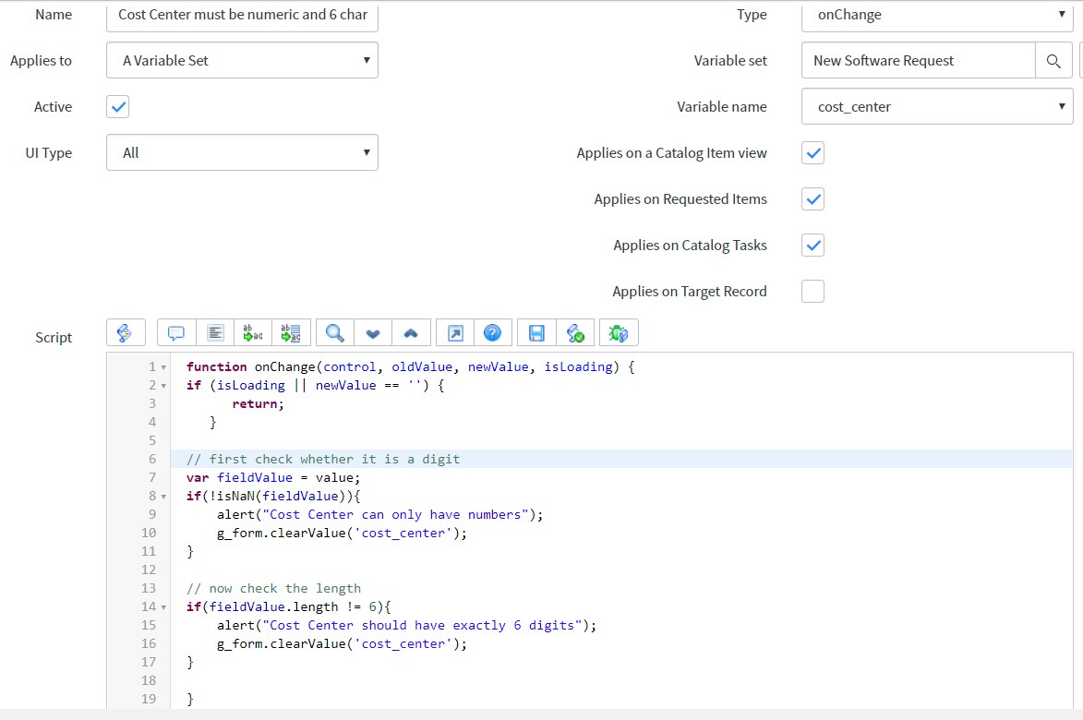1083x720 pixels.
Task: Click the syntax check script icon
Action: pyautogui.click(x=574, y=332)
